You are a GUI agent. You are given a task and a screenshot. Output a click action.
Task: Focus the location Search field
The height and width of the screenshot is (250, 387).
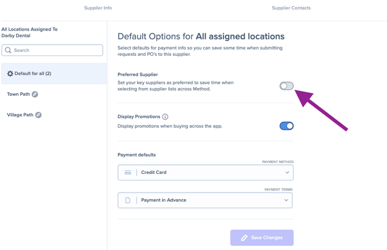tap(53, 50)
